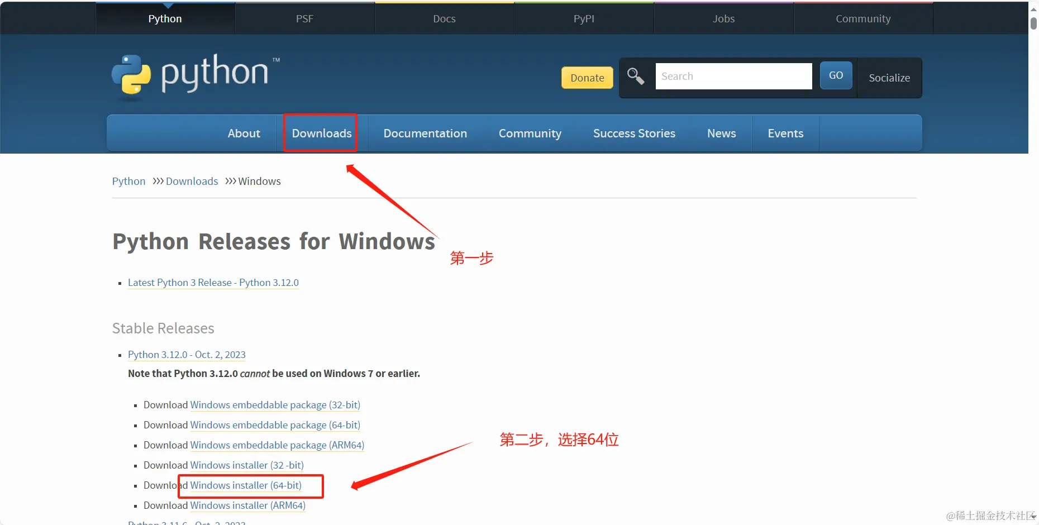The width and height of the screenshot is (1039, 525).
Task: Open the Python top site tab
Action: [165, 18]
